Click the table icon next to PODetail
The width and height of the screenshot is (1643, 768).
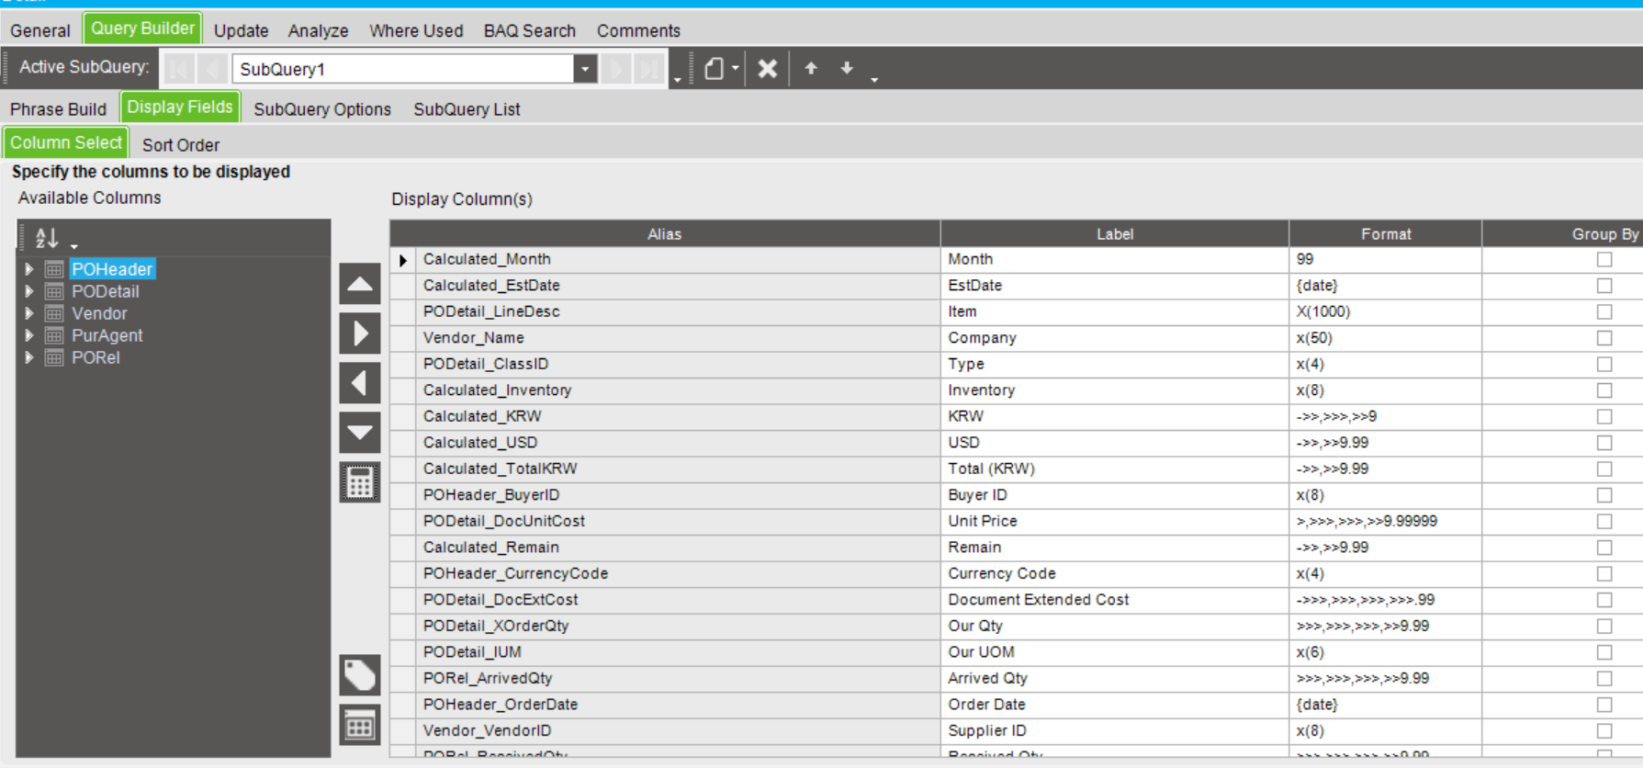click(54, 291)
